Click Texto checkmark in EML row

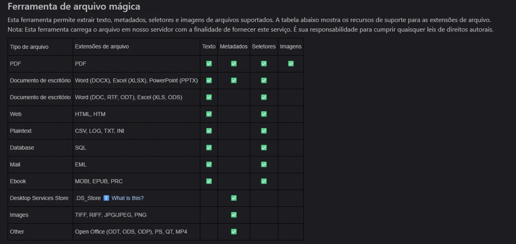[x=209, y=164]
